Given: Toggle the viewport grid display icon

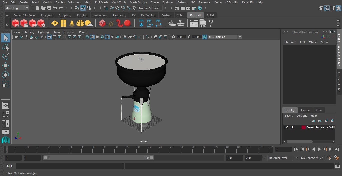Looking at the screenshot, I should (49, 37).
